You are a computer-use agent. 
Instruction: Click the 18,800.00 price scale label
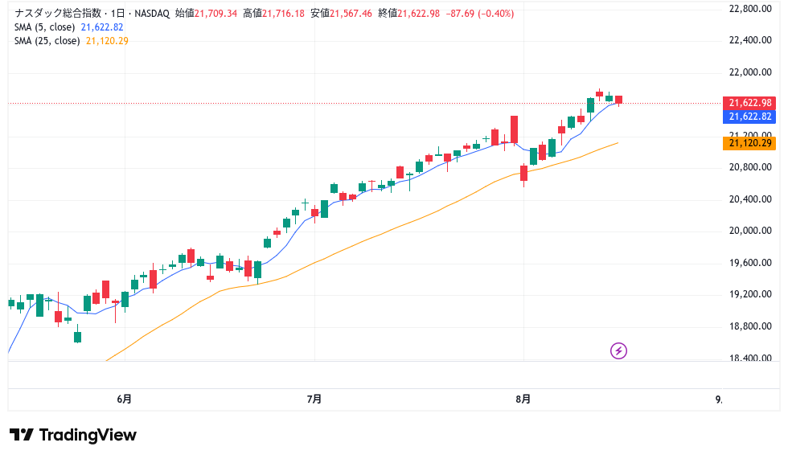(x=749, y=326)
